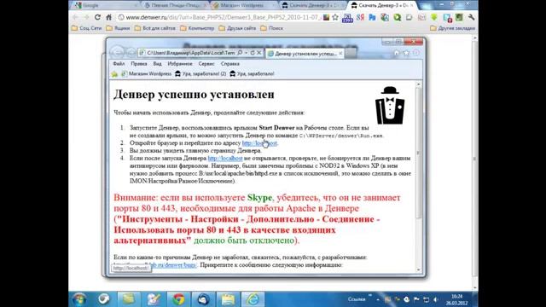Screen dimensions: 546x307
Task: Open the localhost link in step 2
Action: coord(259,143)
